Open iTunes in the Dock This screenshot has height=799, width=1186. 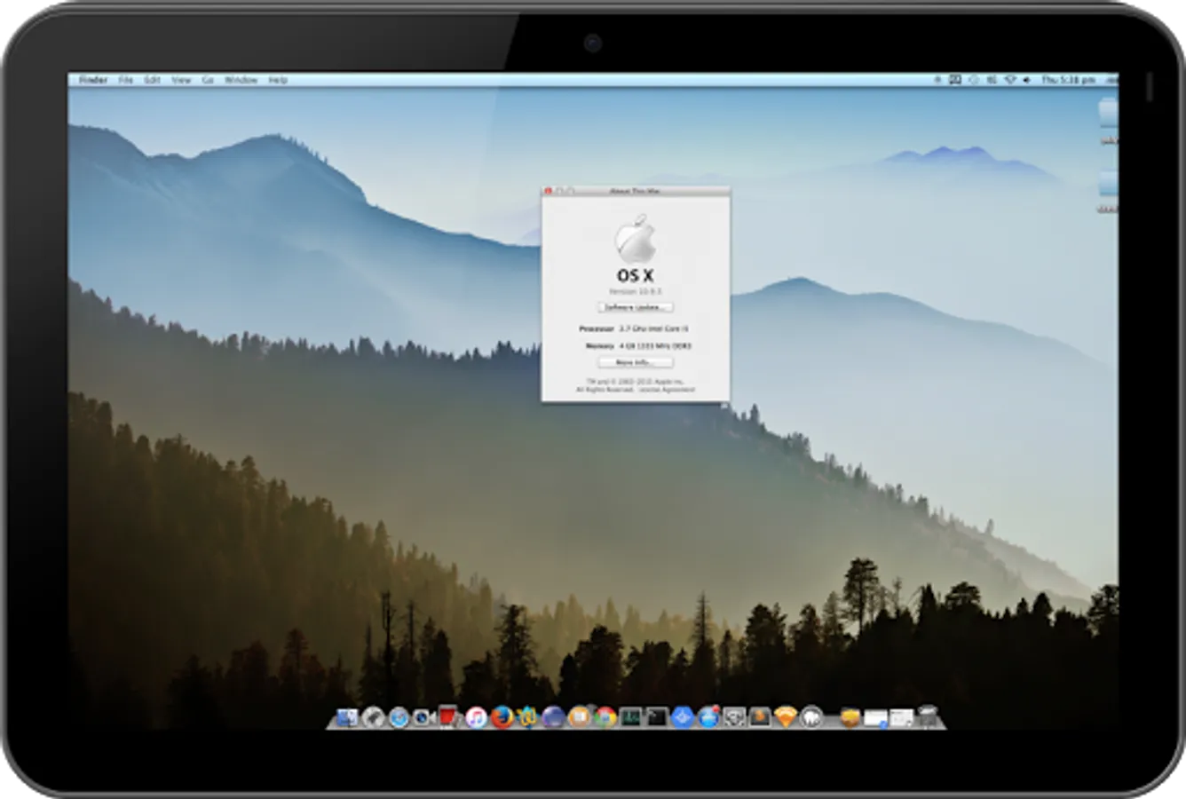tap(476, 716)
